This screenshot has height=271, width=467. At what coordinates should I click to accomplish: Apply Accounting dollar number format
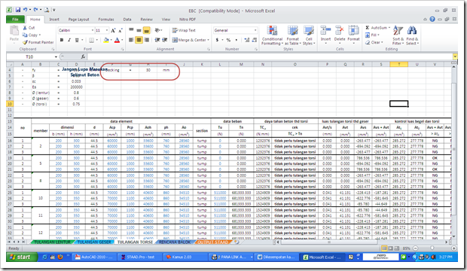click(218, 40)
